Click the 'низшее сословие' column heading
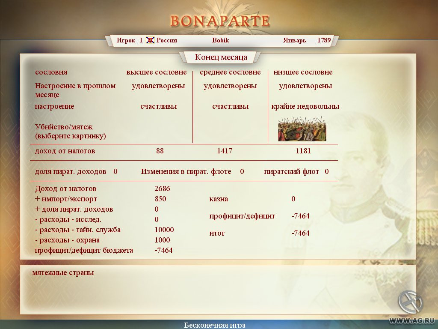The width and height of the screenshot is (438, 329). [303, 72]
